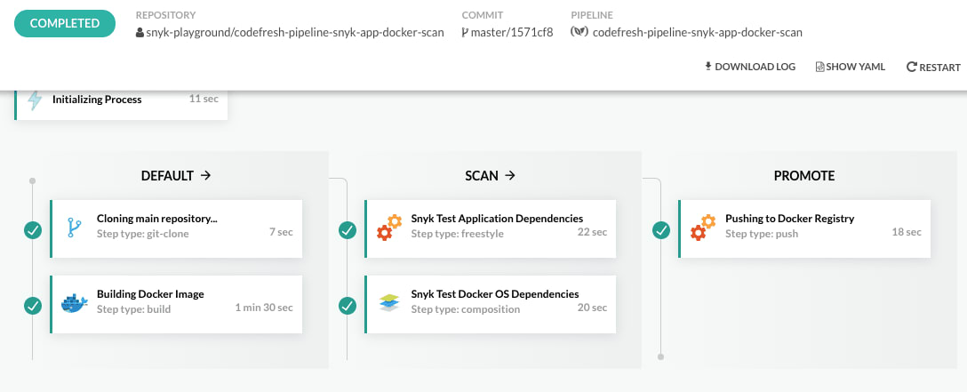This screenshot has width=967, height=392.
Task: Expand the DEFAULT stage arrow
Action: point(206,176)
